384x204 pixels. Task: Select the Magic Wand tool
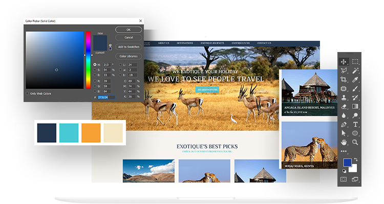(x=355, y=71)
